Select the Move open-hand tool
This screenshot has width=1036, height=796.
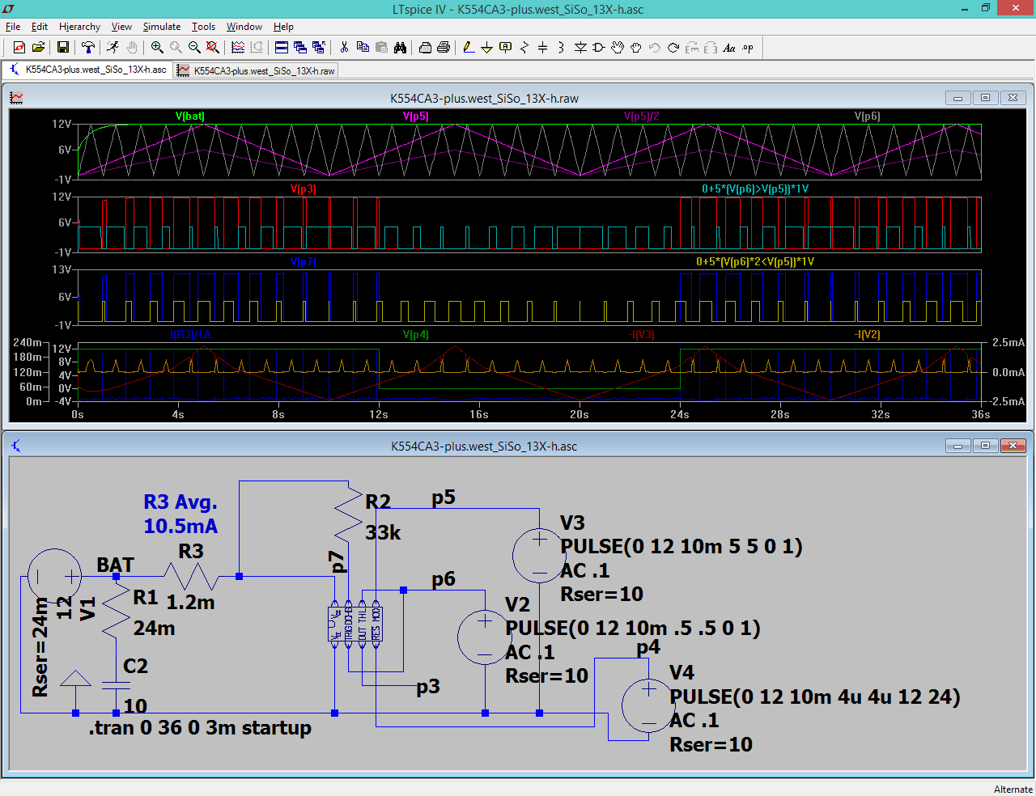pyautogui.click(x=618, y=48)
